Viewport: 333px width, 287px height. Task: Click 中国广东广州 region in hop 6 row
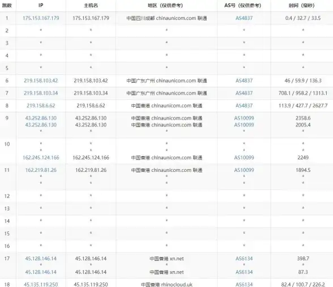(166, 81)
